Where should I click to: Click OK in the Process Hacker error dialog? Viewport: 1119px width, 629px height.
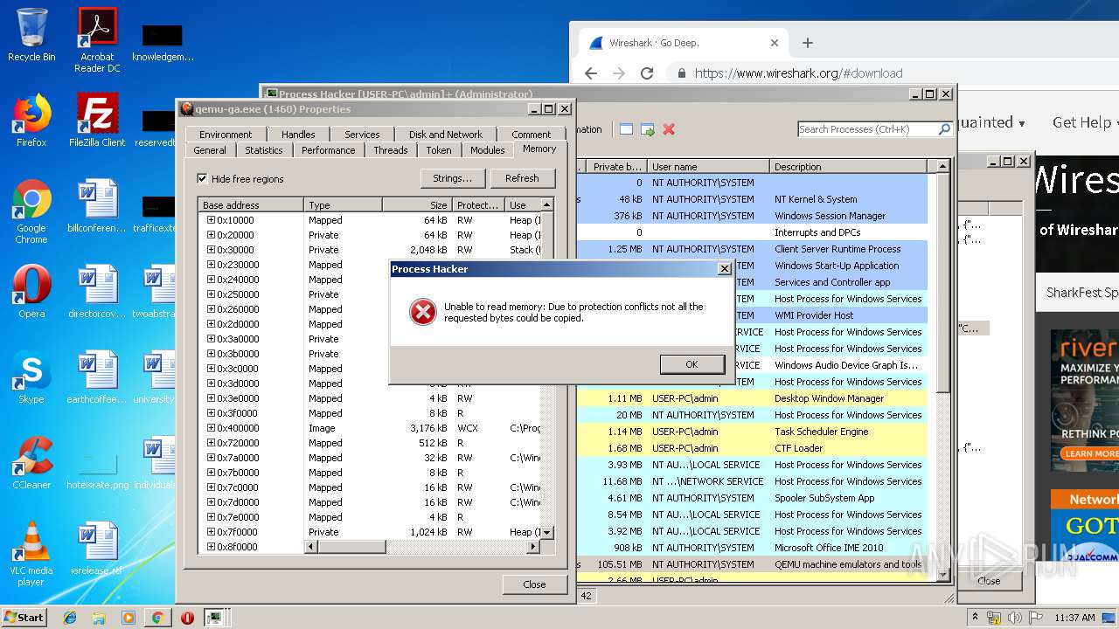pyautogui.click(x=692, y=364)
